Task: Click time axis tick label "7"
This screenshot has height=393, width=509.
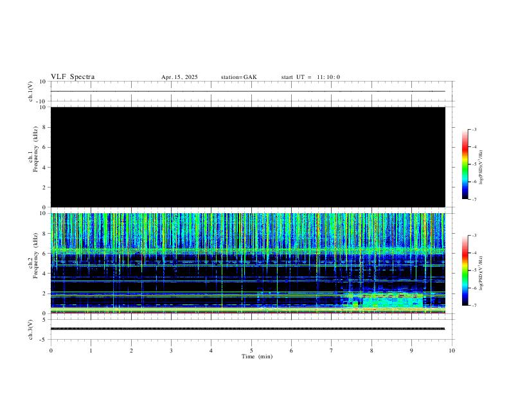Action: click(332, 351)
